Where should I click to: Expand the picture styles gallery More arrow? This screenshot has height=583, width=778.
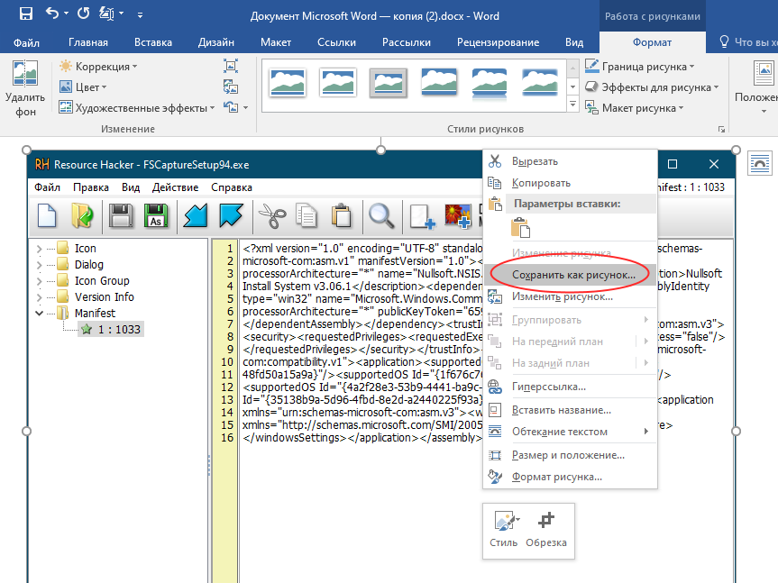pyautogui.click(x=572, y=105)
